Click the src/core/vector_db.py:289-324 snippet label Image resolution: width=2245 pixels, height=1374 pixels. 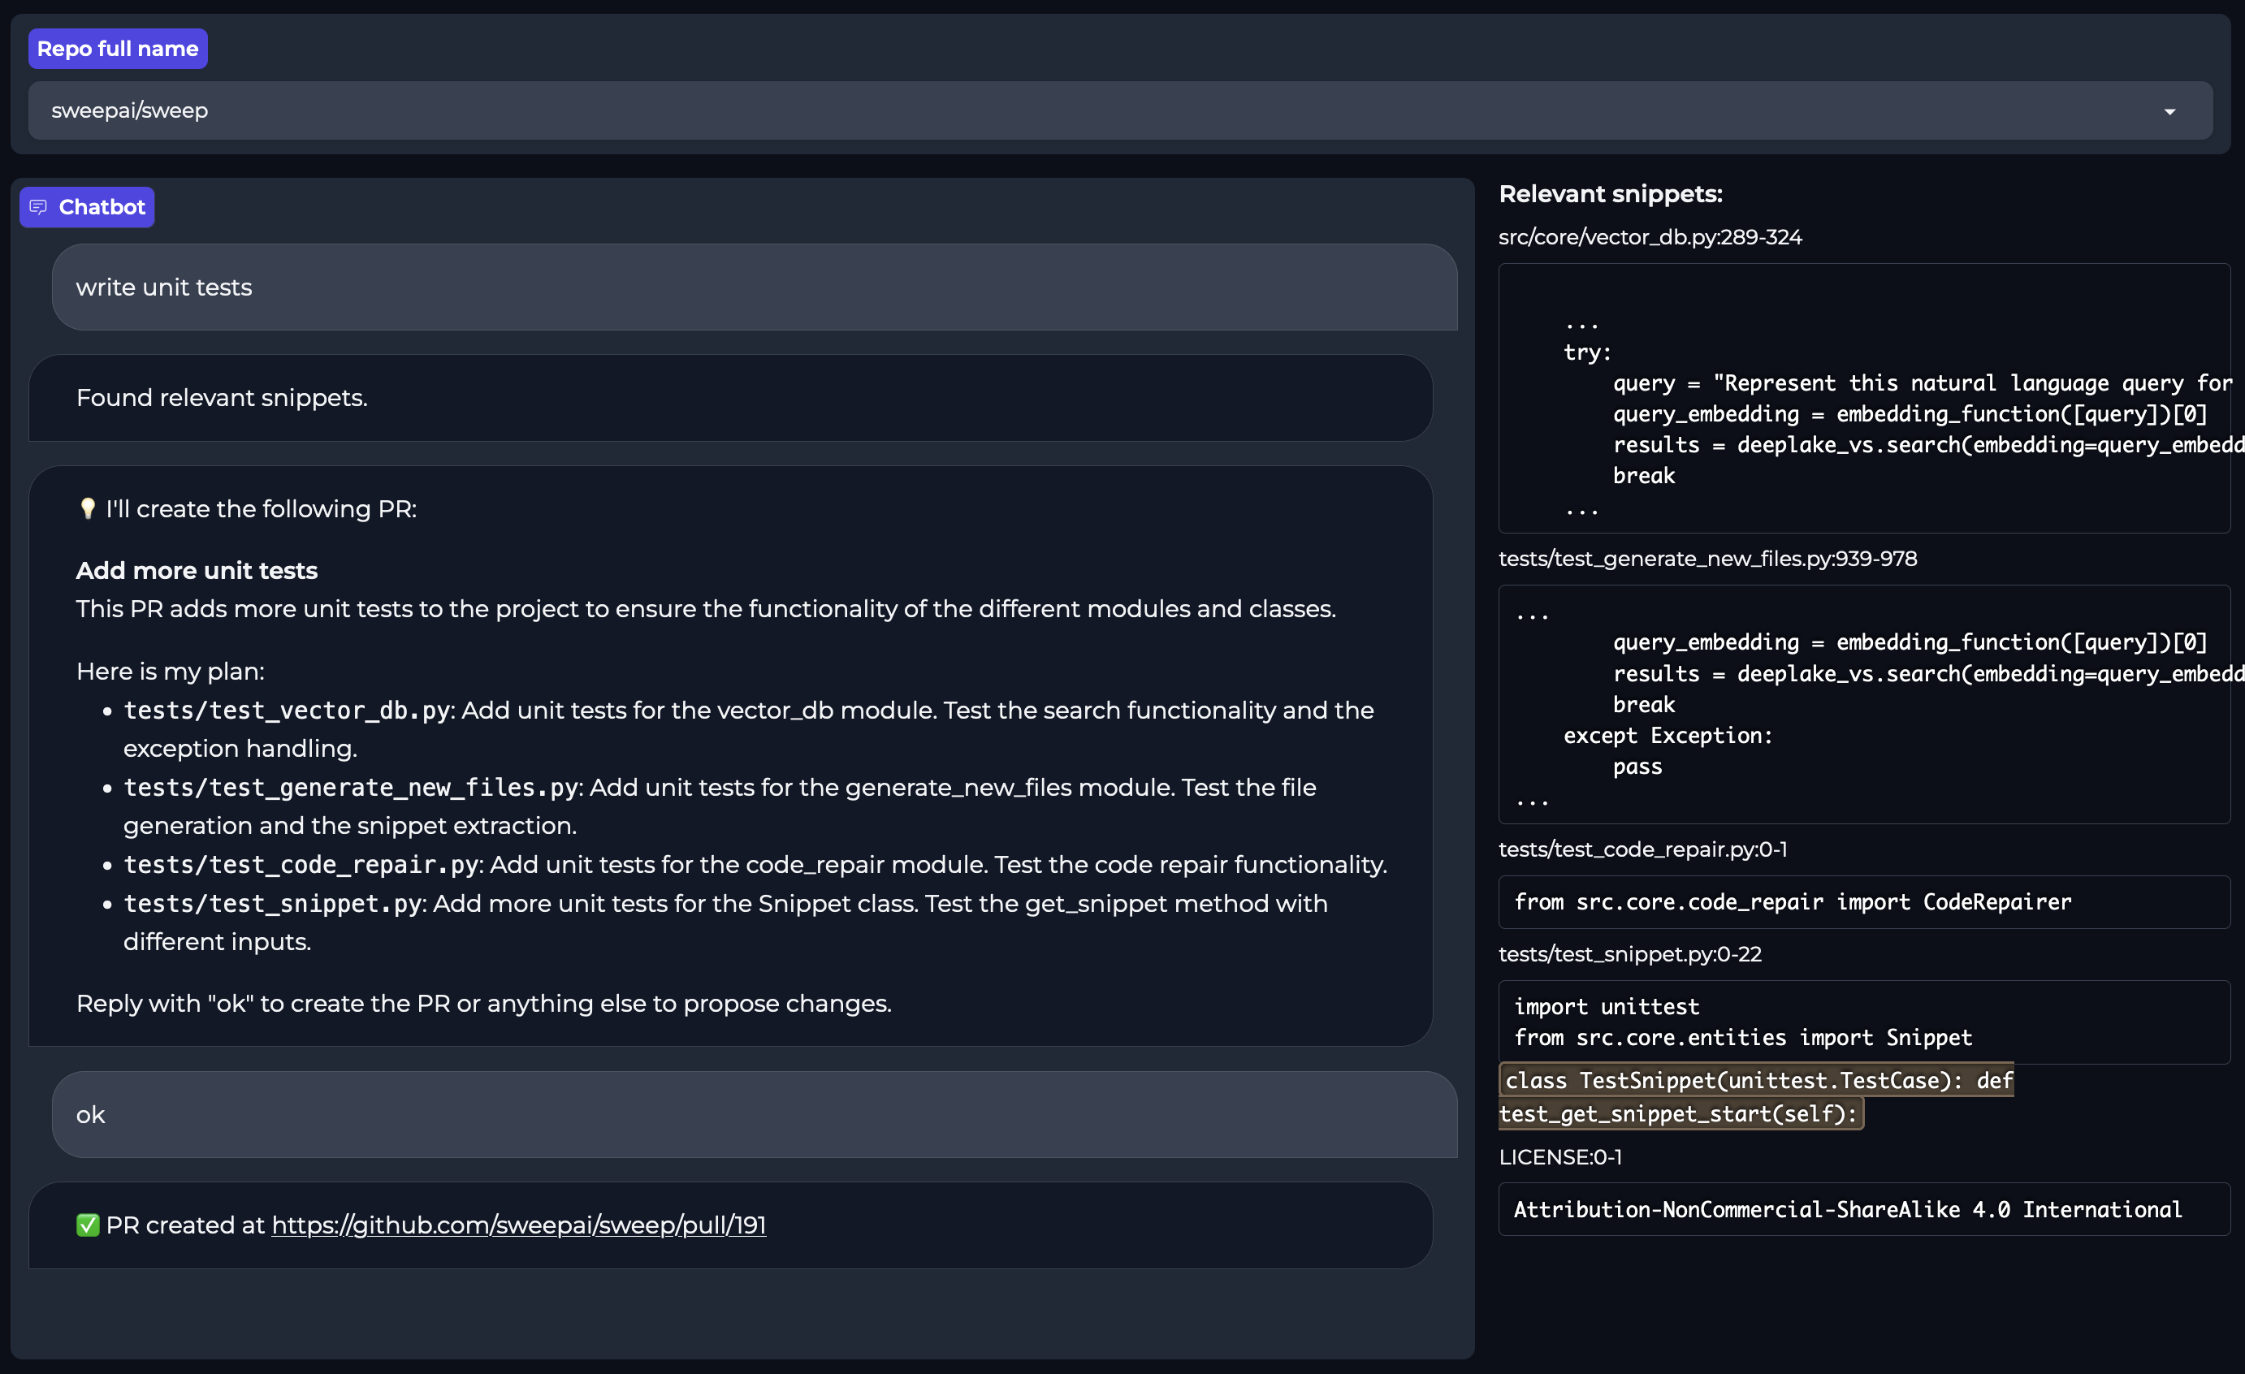click(x=1650, y=237)
